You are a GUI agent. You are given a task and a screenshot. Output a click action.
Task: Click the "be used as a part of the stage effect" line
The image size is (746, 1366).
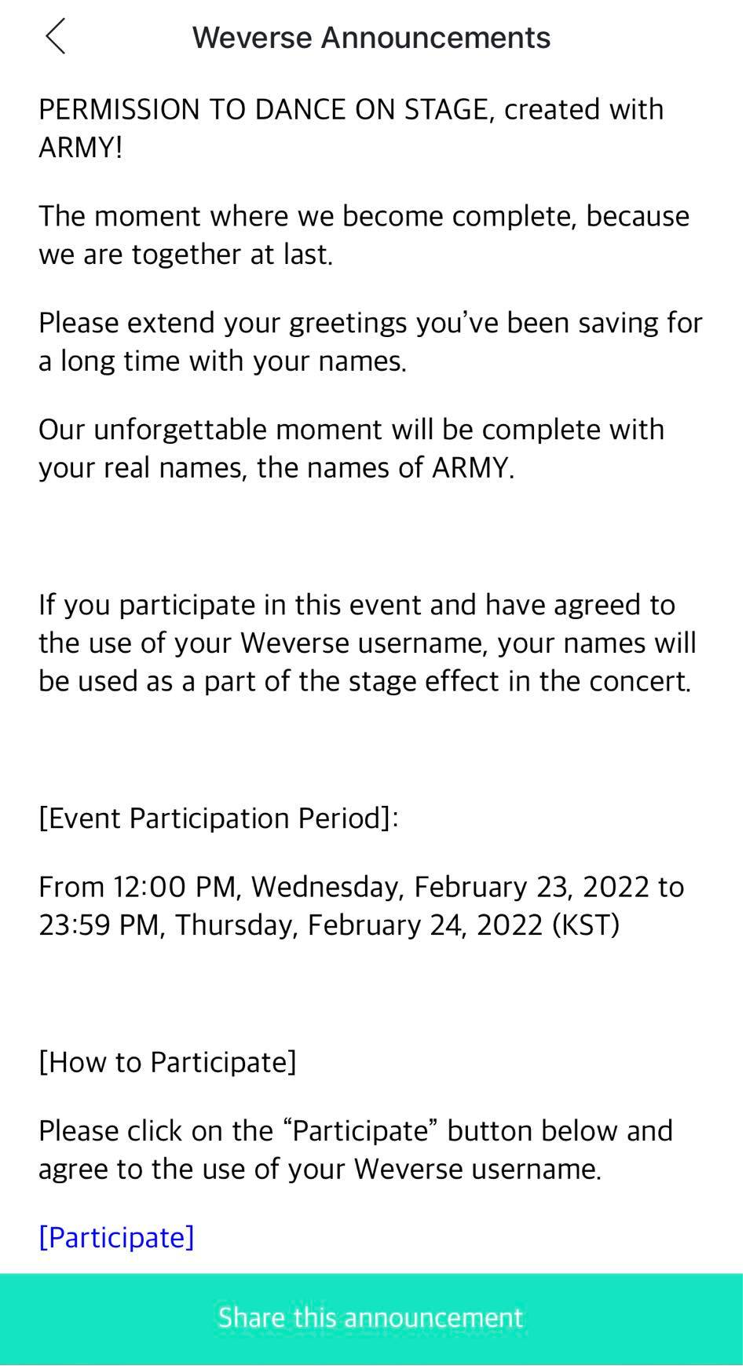(364, 681)
